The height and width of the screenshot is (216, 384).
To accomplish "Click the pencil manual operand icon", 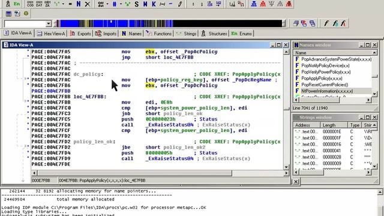I will tap(180, 4).
